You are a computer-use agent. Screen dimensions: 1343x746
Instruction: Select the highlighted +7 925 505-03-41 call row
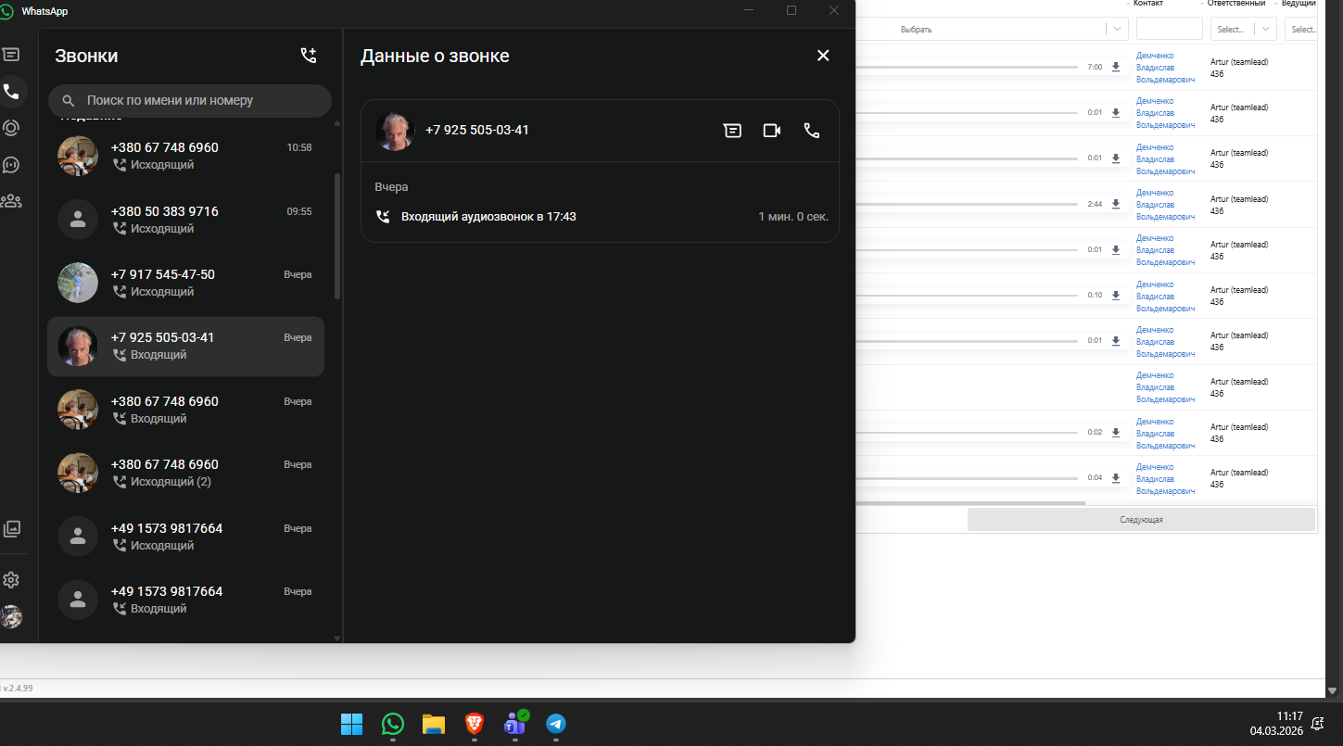click(x=185, y=346)
